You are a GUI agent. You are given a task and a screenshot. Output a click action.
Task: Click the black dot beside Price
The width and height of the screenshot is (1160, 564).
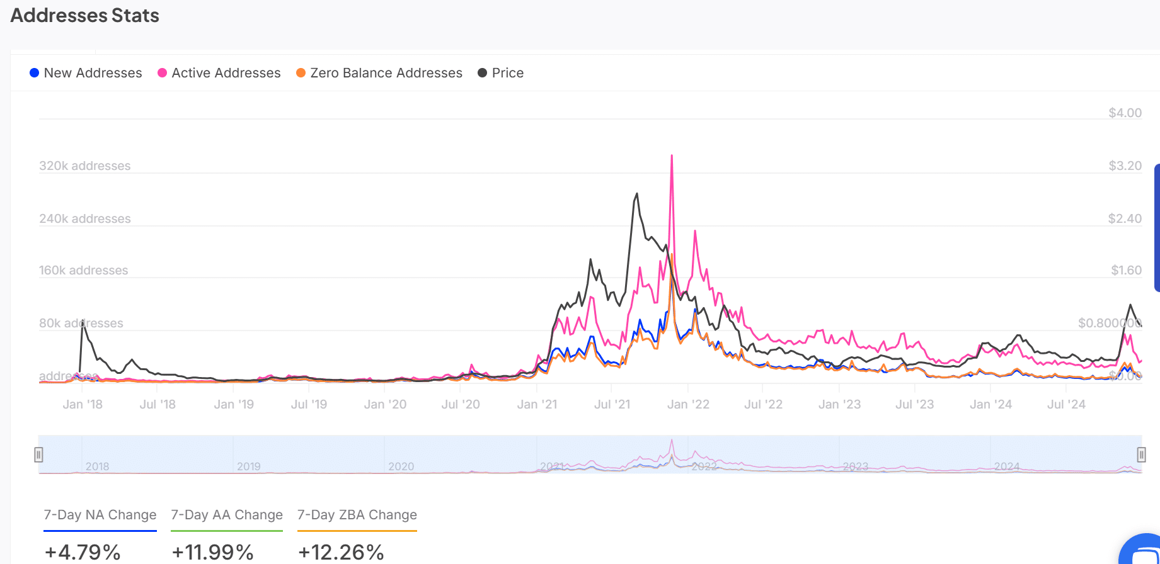[x=482, y=72]
